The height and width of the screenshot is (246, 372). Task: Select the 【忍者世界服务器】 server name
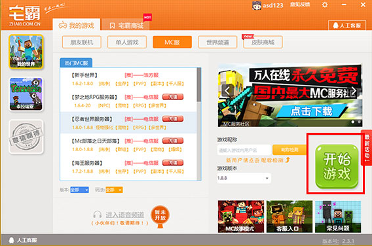point(92,118)
